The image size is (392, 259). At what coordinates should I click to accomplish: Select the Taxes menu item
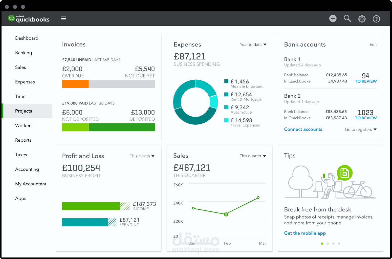(21, 155)
